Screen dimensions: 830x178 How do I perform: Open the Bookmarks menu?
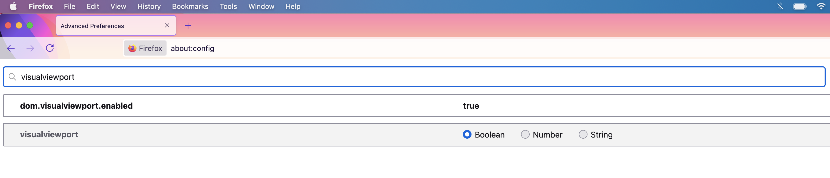[190, 6]
